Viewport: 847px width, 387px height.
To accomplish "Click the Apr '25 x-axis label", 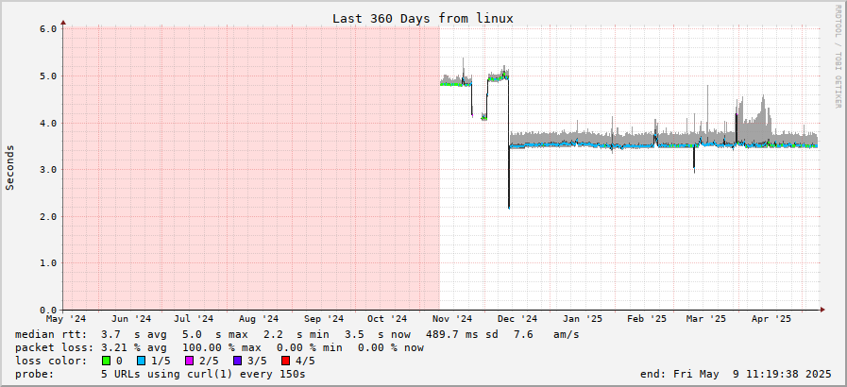I will click(771, 319).
